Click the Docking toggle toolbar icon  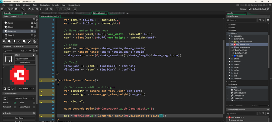pos(69,9)
